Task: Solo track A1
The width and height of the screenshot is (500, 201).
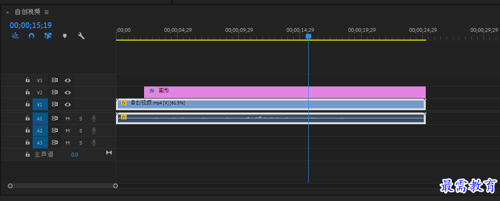Action: pos(81,118)
